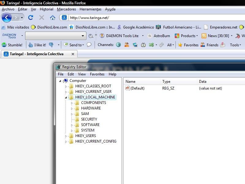Open the Historial menu
245x184 pixels.
[x=47, y=9]
